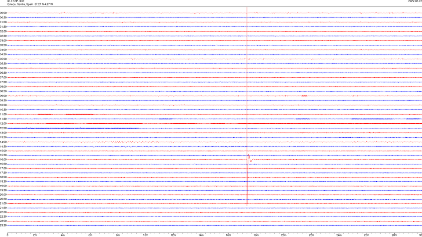Screen dimensions: 422x237
Task: Select the 23:00 time row label
Action: [3, 221]
